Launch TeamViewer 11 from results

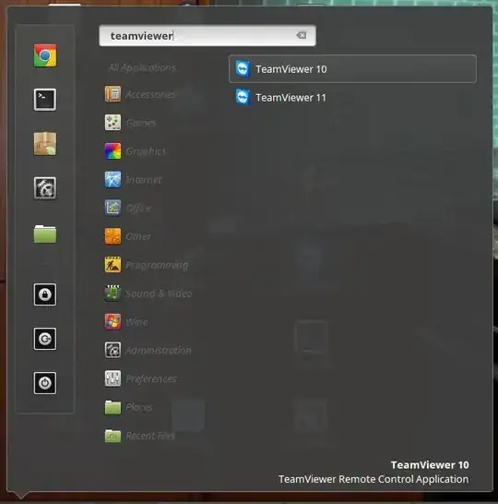(352, 97)
